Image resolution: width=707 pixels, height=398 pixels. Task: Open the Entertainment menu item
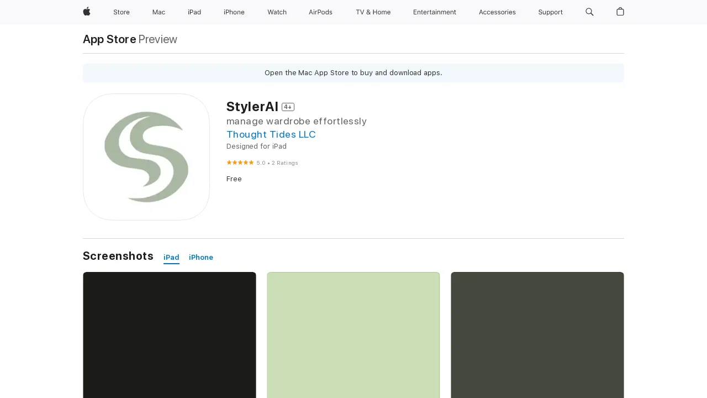pos(435,12)
